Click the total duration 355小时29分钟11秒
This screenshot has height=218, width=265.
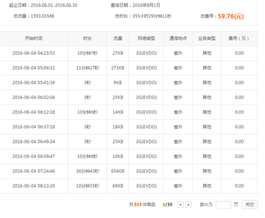pyautogui.click(x=152, y=16)
